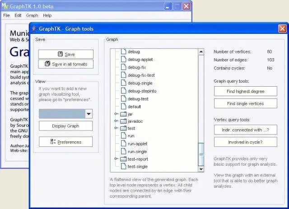289x209 pixels.
Task: Click the test folder icon
Action: 123,128
